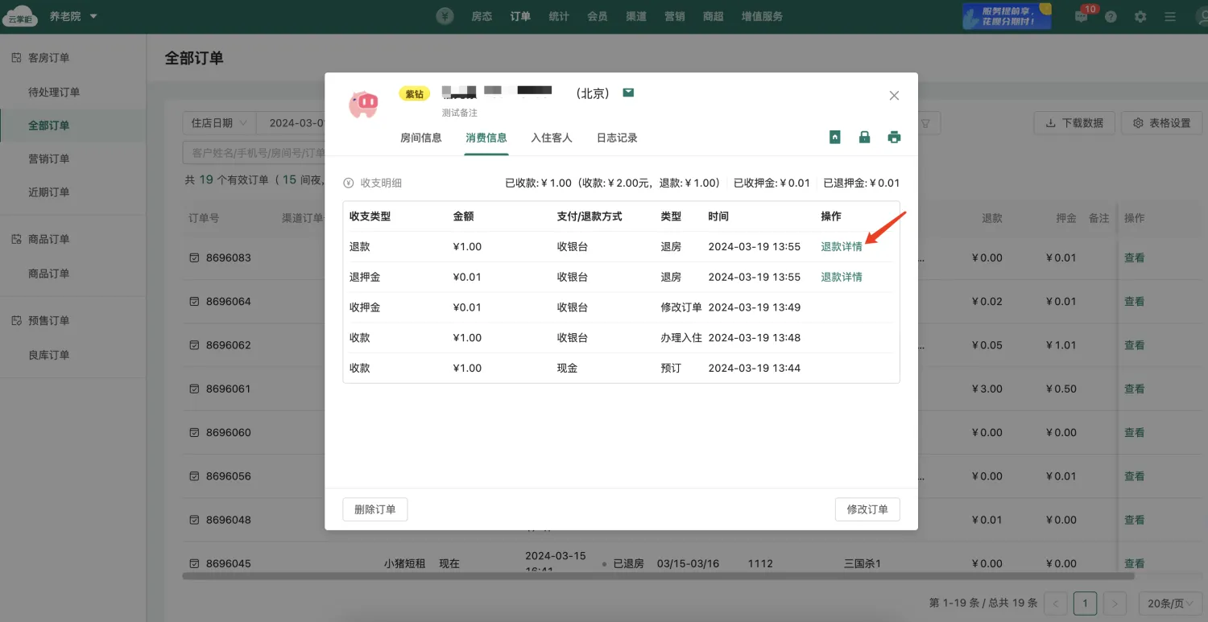This screenshot has width=1208, height=622.
Task: Click the lock icon in dialog header
Action: coord(864,138)
